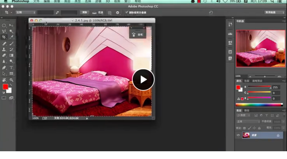
Task: Open the Navigator panel menu
Action: click(x=284, y=21)
